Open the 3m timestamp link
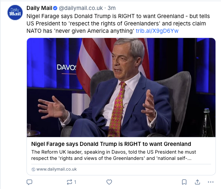Screen dimensions: 221x189 111,8
